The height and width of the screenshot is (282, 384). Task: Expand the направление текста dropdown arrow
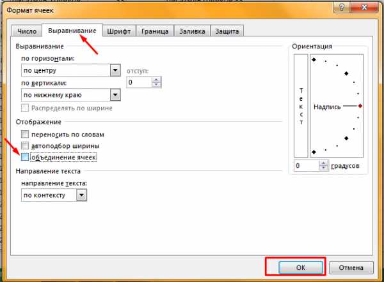pyautogui.click(x=81, y=195)
